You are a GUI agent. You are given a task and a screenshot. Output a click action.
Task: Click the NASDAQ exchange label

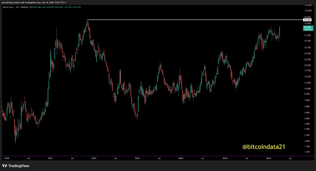pyautogui.click(x=25, y=7)
